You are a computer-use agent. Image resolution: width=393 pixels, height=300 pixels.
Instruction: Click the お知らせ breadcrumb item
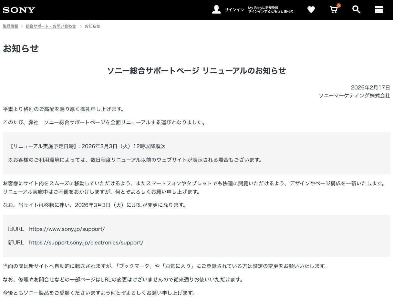click(92, 26)
